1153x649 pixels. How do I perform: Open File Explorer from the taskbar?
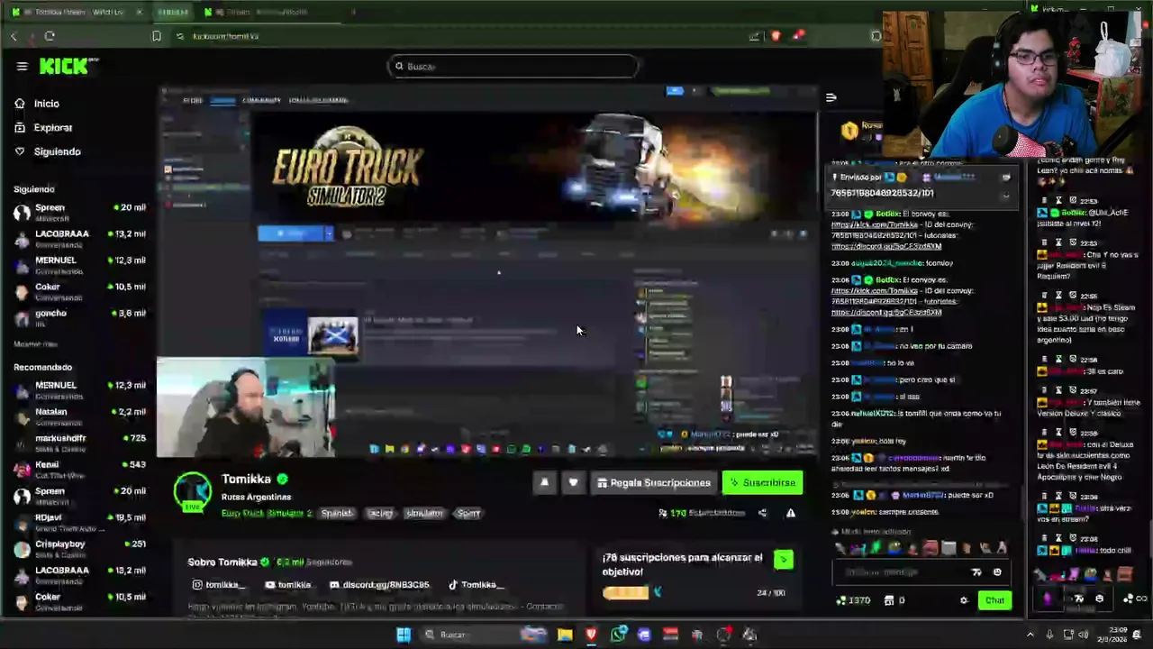coord(565,635)
